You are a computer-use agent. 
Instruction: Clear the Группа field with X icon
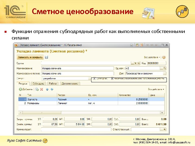(136, 63)
